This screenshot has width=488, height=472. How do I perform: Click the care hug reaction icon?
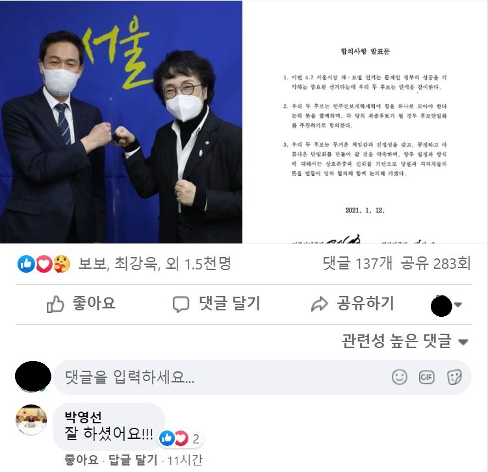point(62,264)
